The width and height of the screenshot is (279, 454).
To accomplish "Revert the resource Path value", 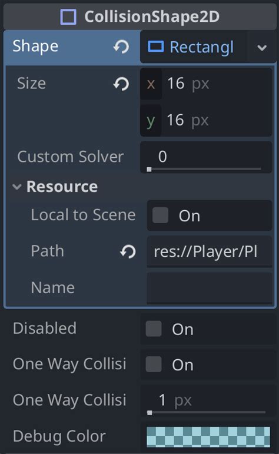I will click(x=128, y=251).
